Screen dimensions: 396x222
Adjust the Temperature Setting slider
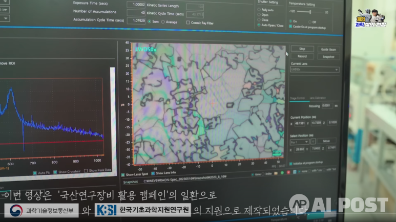310,12
